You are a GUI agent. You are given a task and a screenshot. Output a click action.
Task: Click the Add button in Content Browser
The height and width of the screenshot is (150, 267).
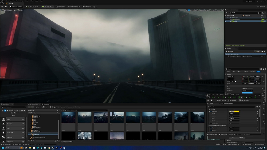coord(31,107)
